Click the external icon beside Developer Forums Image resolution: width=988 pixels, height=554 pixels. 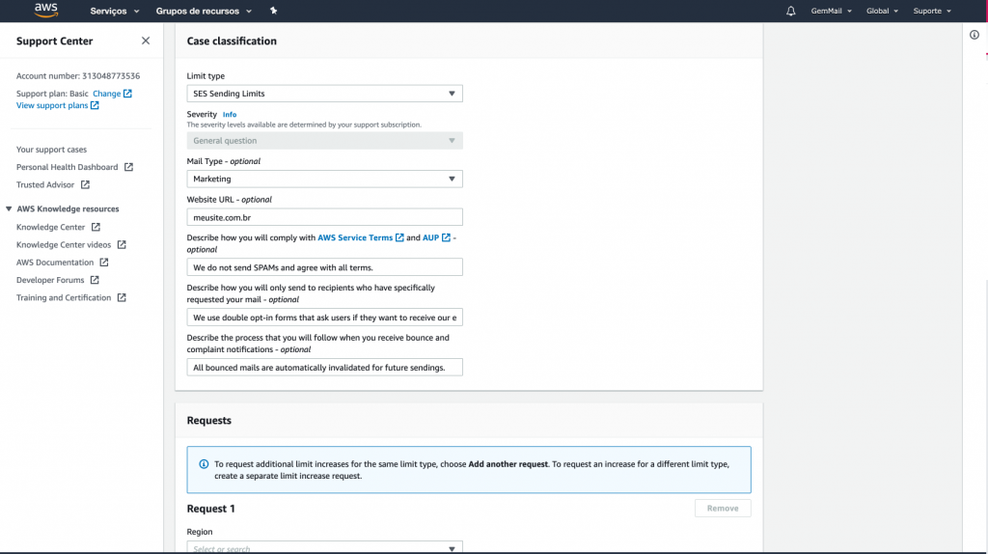95,280
